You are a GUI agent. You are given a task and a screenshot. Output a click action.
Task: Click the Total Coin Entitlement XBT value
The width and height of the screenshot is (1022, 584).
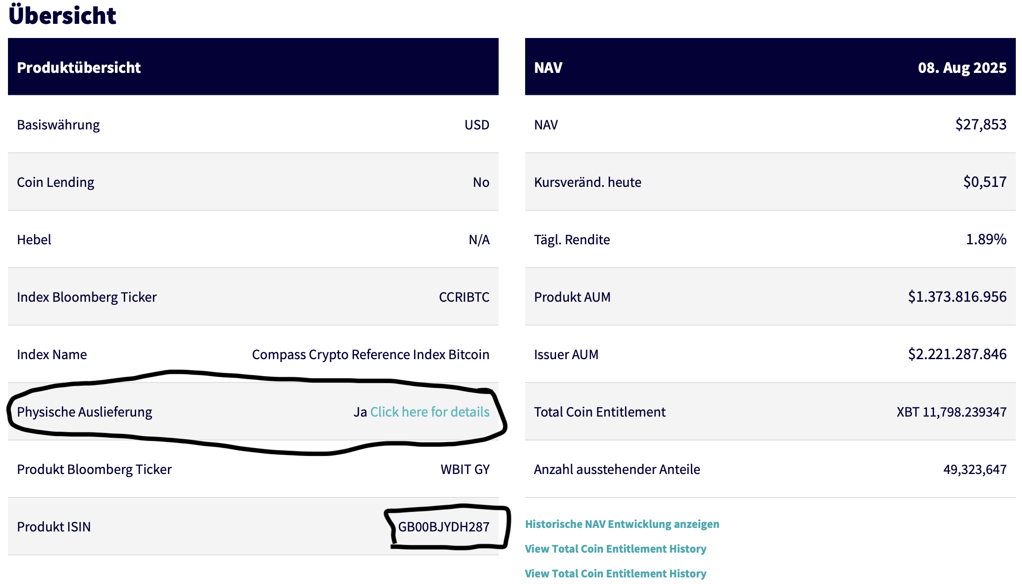point(951,412)
